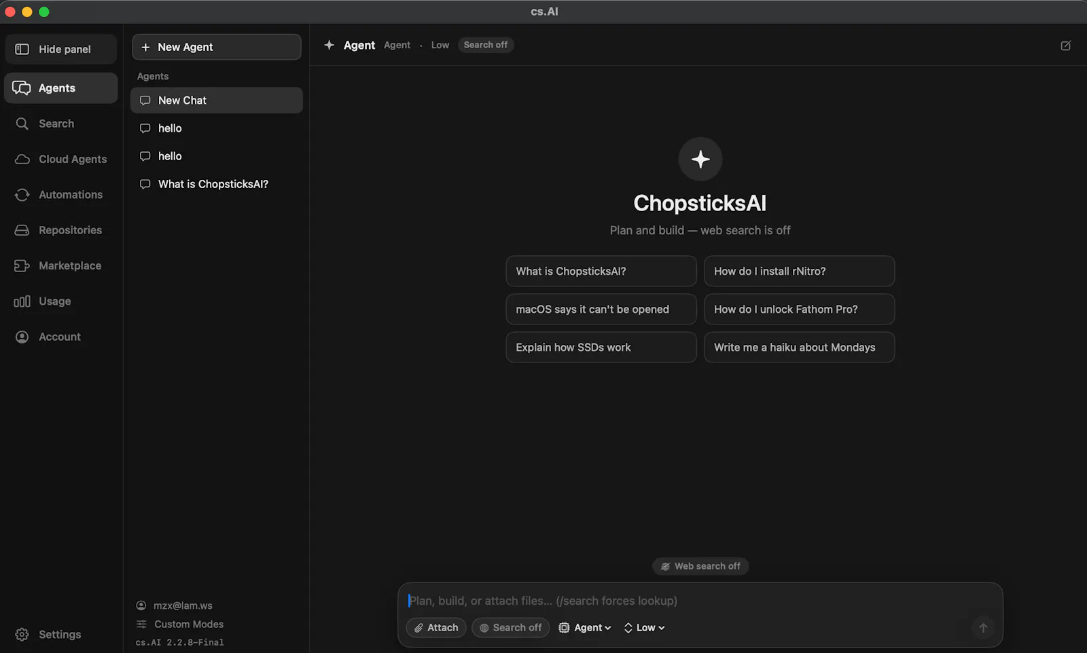
Task: Attach a file with the Attach button
Action: coord(436,628)
